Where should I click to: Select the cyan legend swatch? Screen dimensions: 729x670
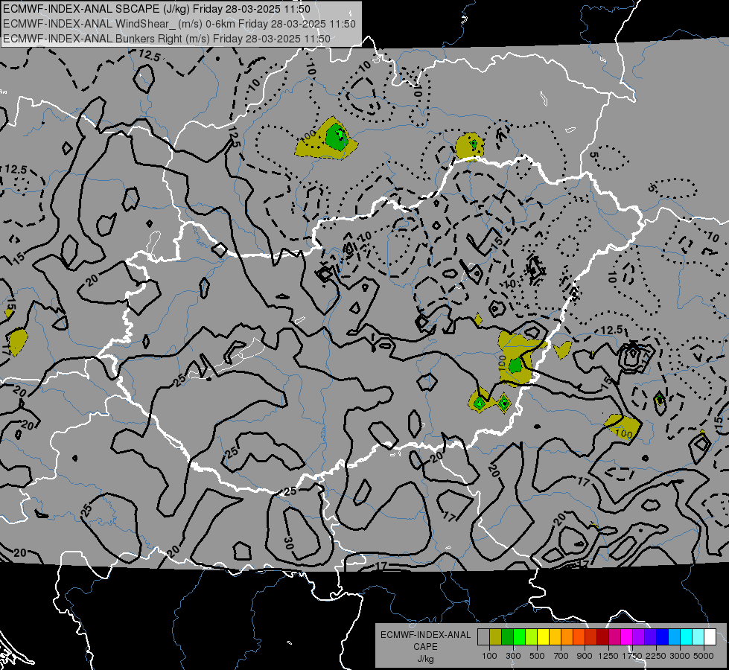687,636
